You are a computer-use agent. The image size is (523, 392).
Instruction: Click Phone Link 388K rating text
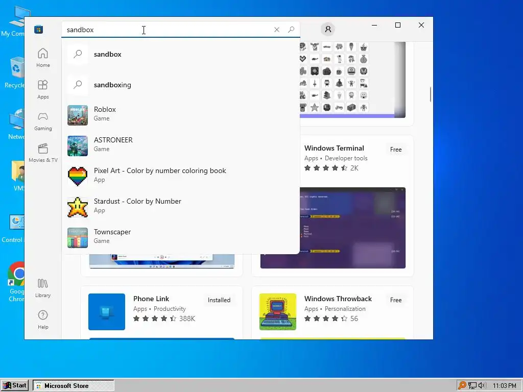[x=187, y=318]
